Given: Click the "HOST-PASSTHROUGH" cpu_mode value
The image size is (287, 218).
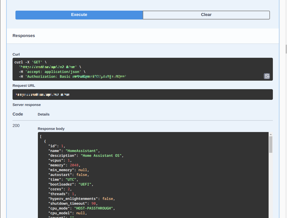Looking at the screenshot, I should click(94, 208).
